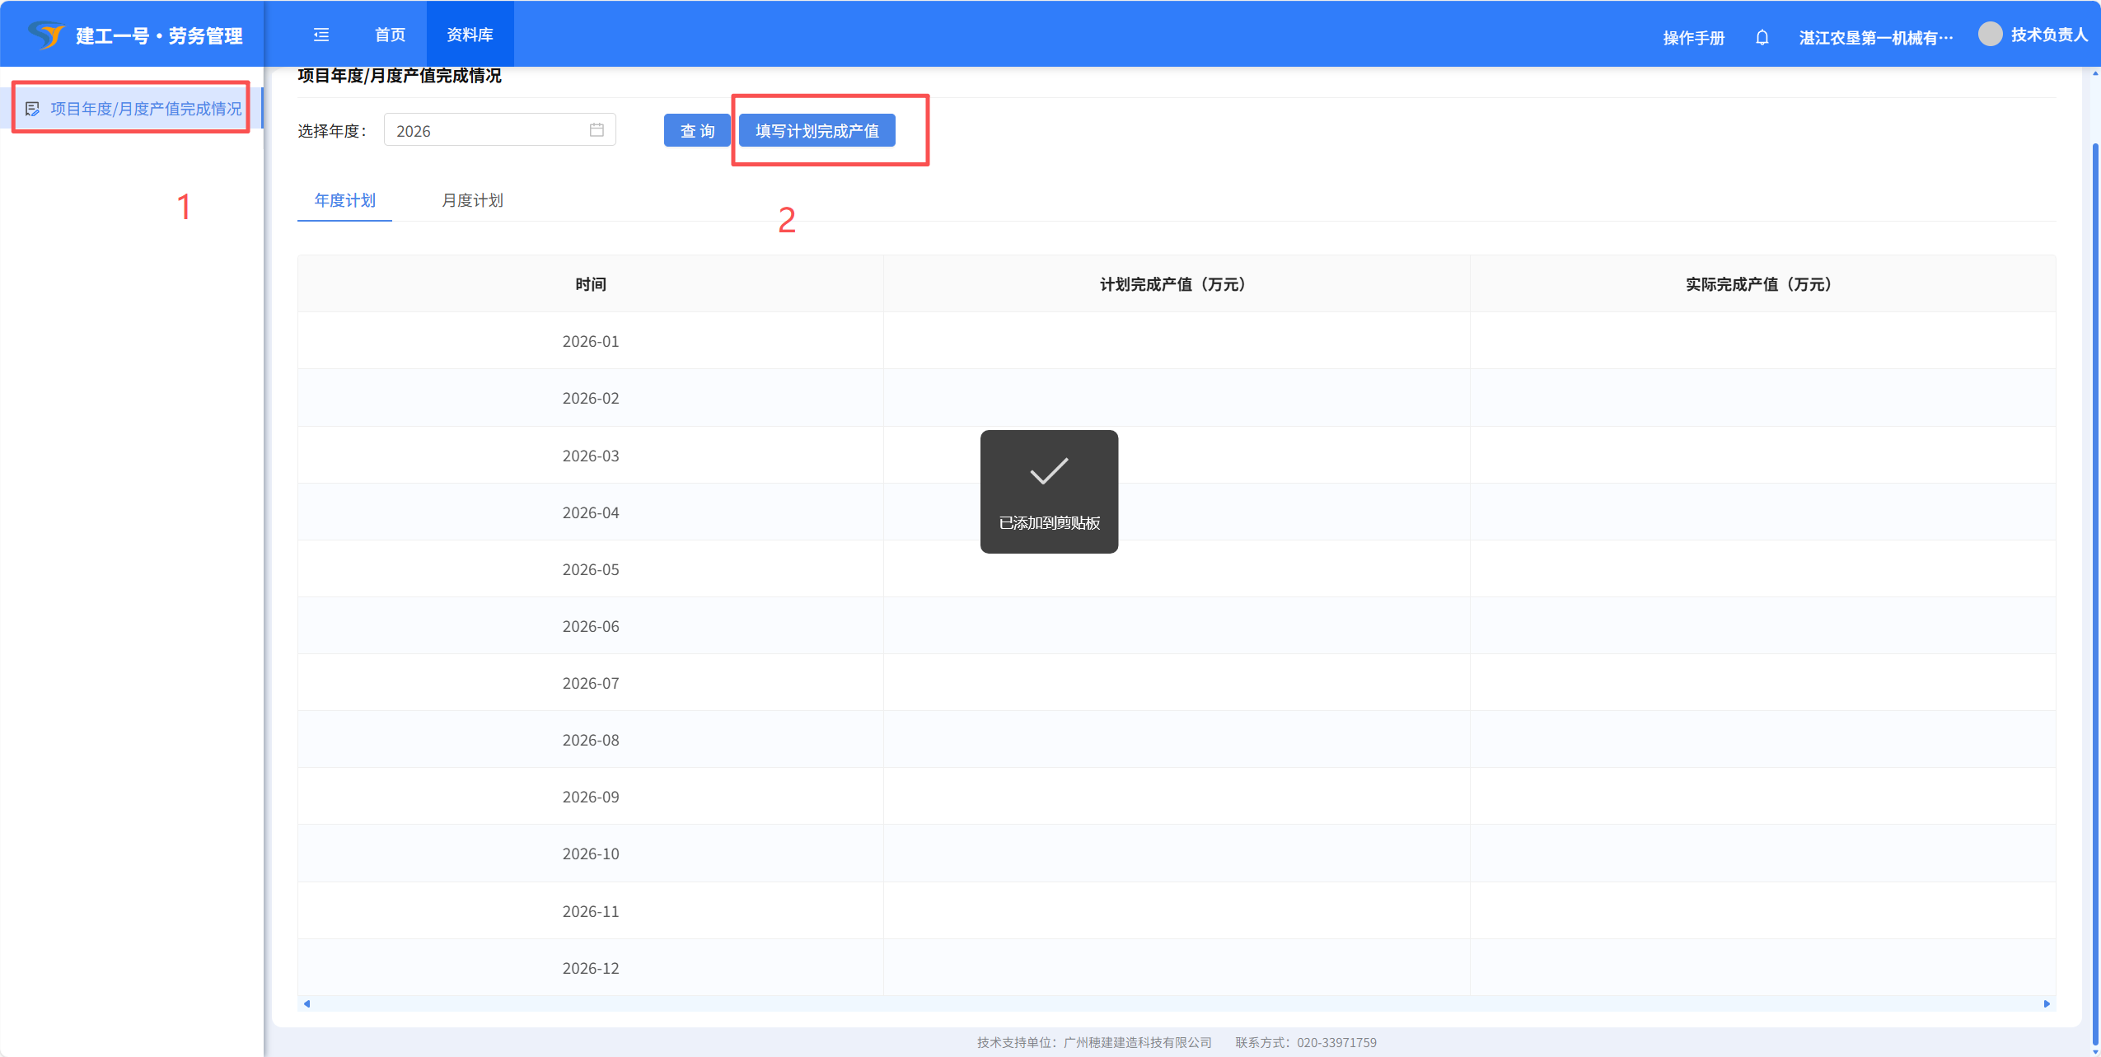Image resolution: width=2101 pixels, height=1057 pixels.
Task: Expand the 湛江农垦第一机械 company dropdown
Action: pyautogui.click(x=1875, y=38)
